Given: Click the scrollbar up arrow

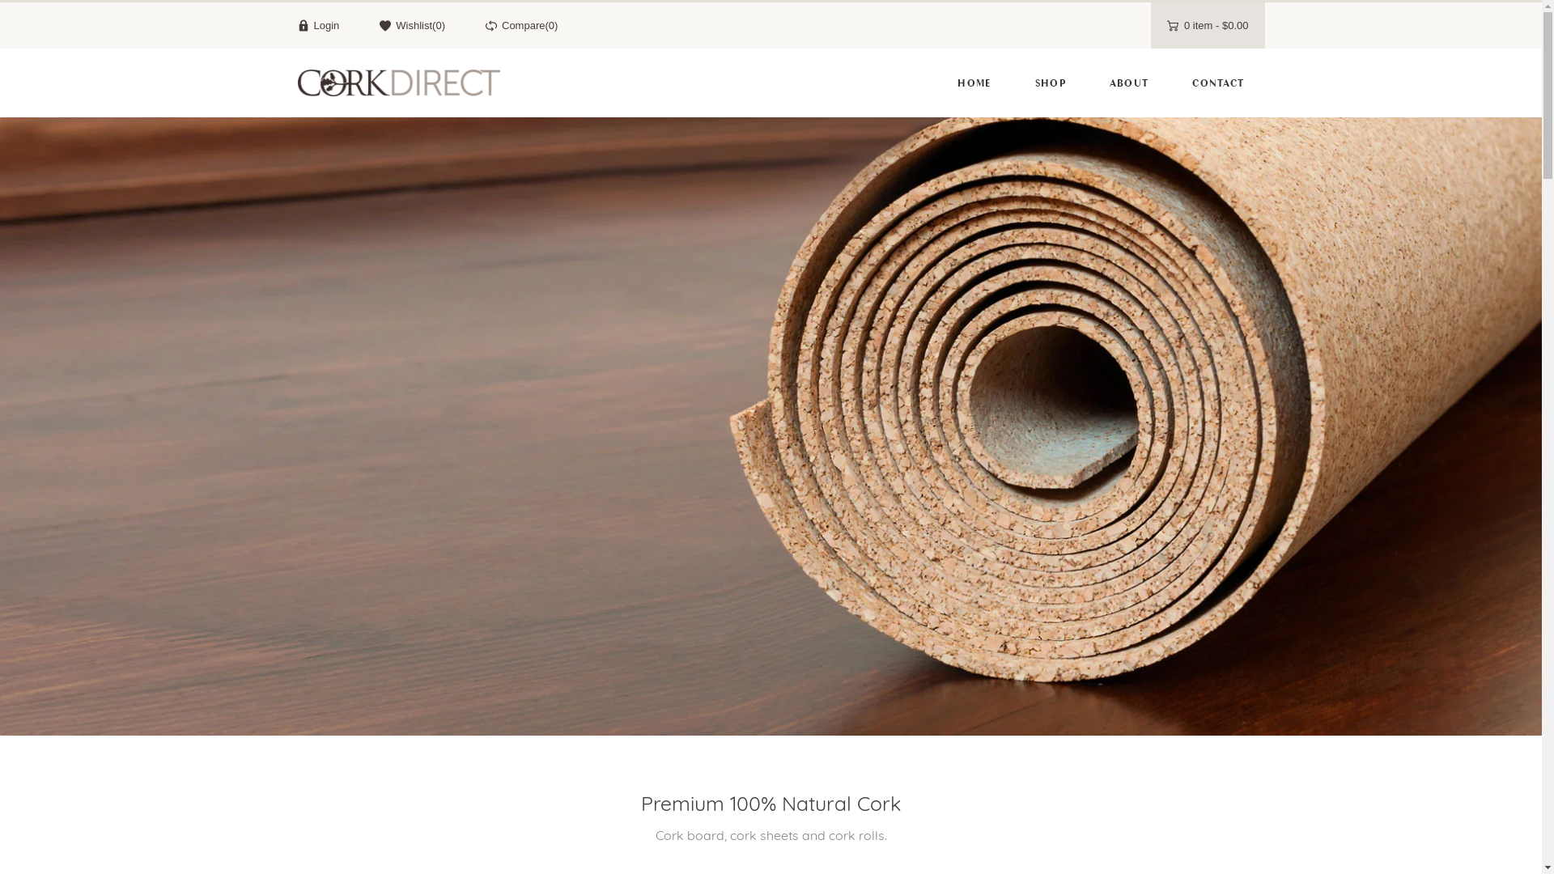Looking at the screenshot, I should pyautogui.click(x=1548, y=6).
